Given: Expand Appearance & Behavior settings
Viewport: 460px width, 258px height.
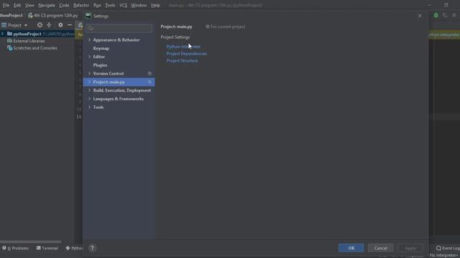Looking at the screenshot, I should [x=89, y=40].
